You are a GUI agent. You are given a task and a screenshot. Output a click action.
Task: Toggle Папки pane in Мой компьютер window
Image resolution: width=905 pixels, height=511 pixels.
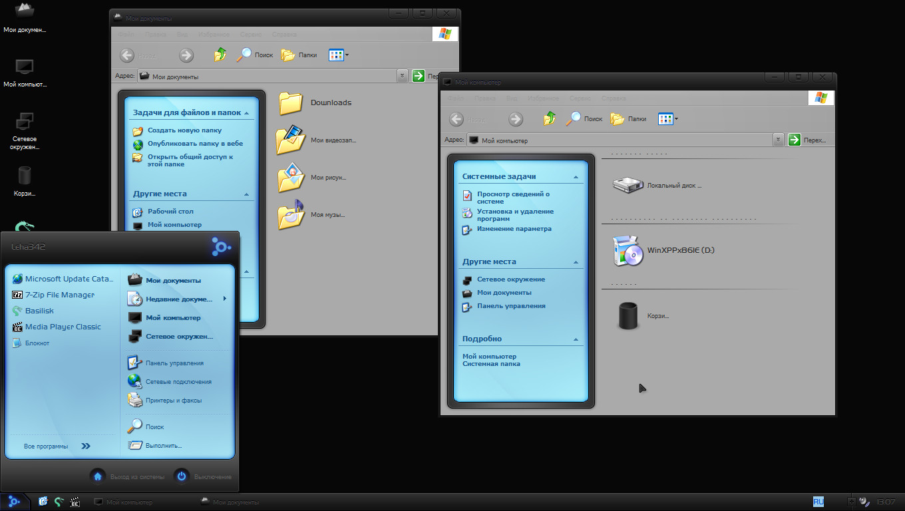628,119
